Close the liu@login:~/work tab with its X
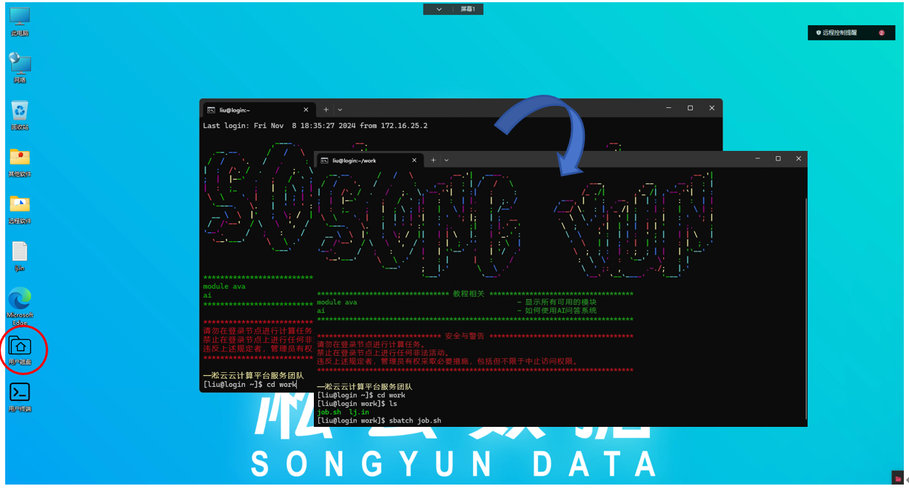The width and height of the screenshot is (909, 489). pos(413,160)
